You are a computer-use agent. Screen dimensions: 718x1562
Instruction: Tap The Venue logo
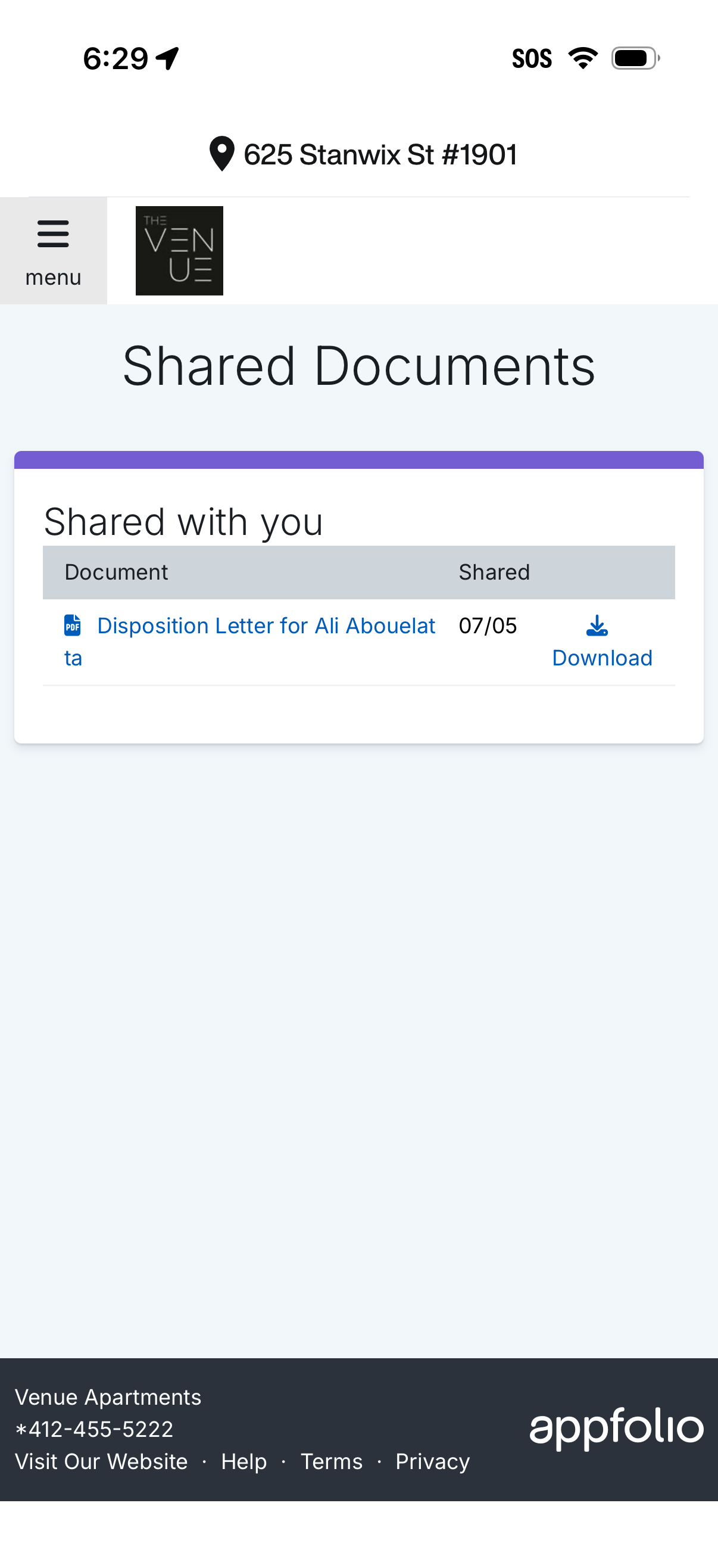coord(179,250)
